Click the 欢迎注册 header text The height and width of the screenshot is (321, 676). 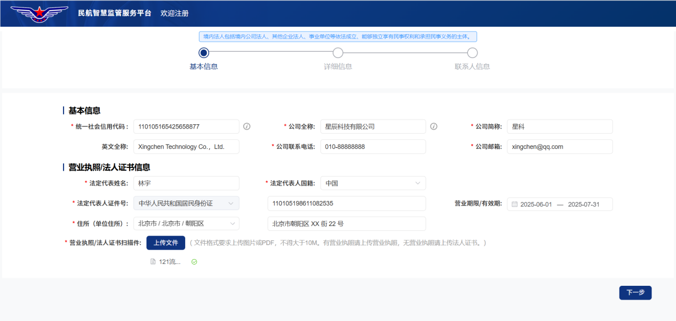(x=174, y=13)
